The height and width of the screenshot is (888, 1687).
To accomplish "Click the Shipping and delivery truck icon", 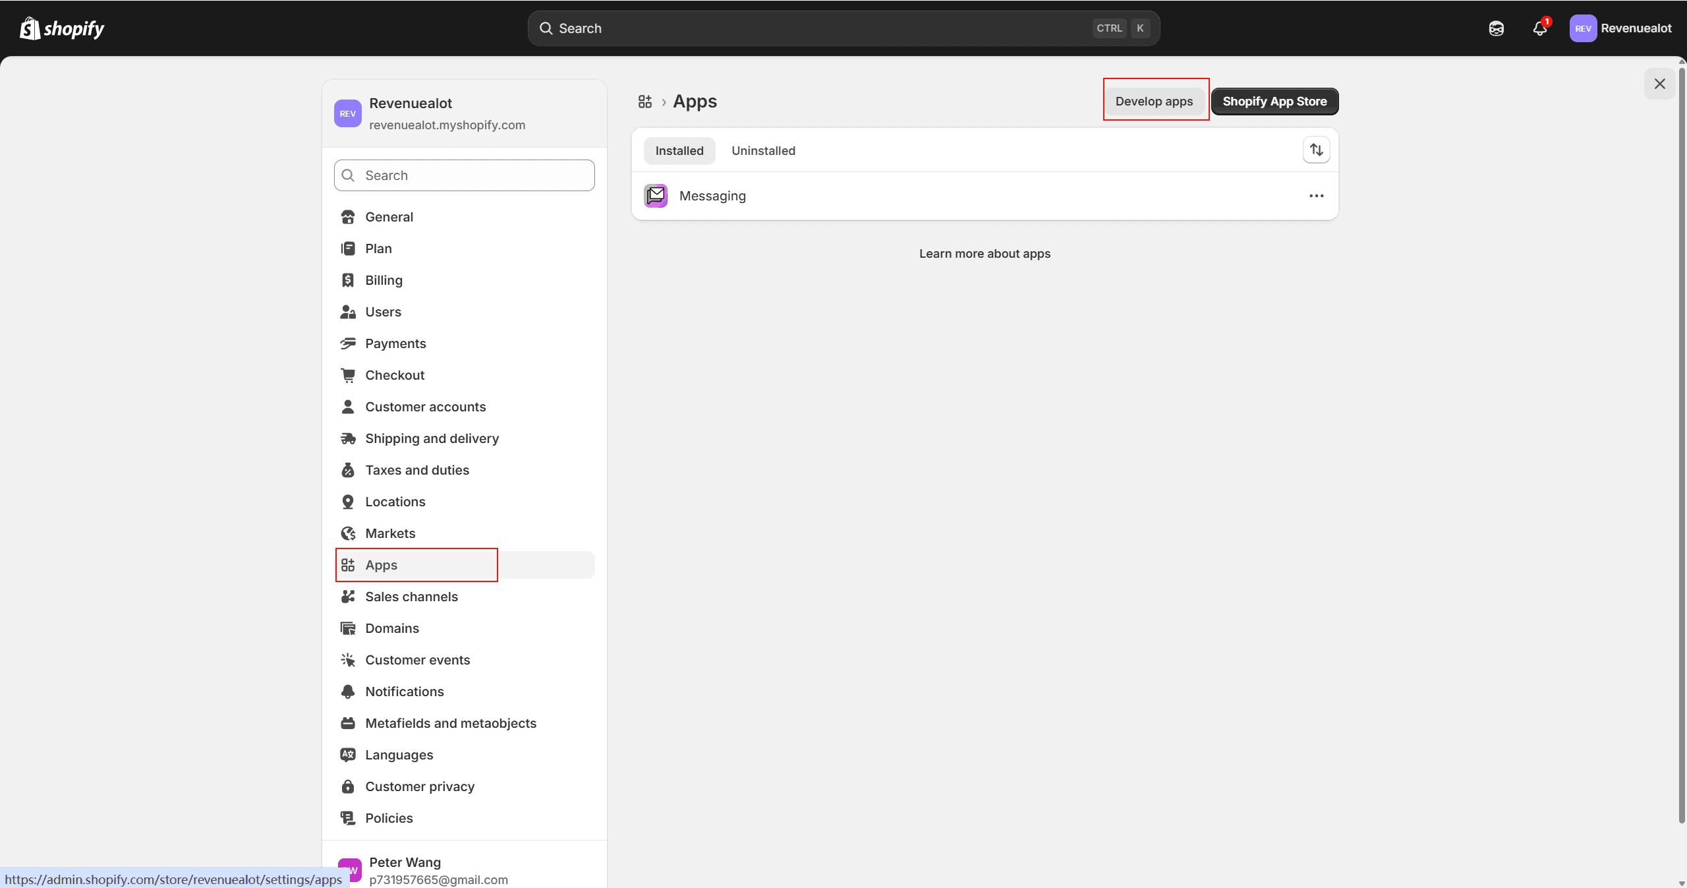I will click(x=348, y=438).
